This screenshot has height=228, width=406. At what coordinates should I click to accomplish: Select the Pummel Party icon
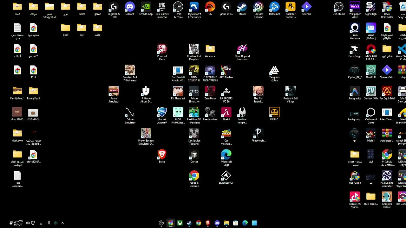(x=162, y=52)
